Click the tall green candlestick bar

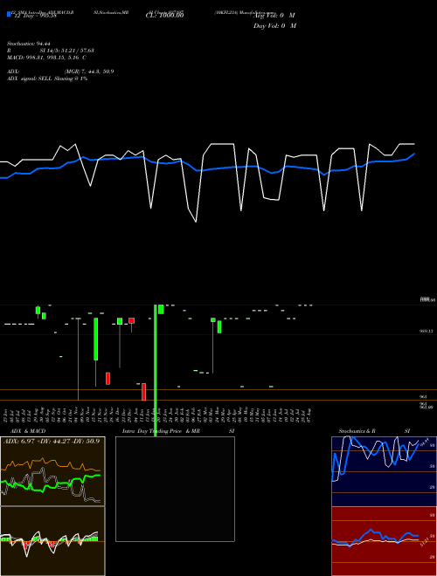pos(156,370)
